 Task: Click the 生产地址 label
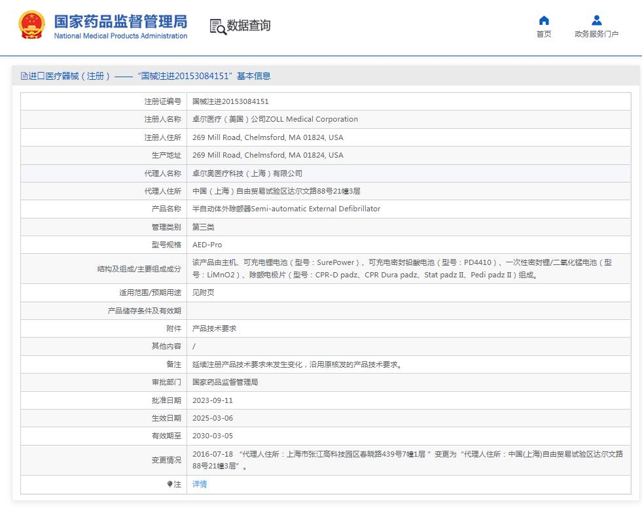pyautogui.click(x=166, y=155)
